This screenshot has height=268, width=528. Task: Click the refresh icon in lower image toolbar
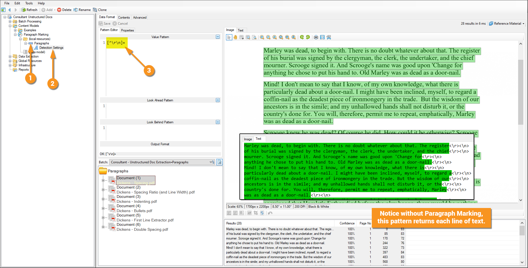pos(262,213)
